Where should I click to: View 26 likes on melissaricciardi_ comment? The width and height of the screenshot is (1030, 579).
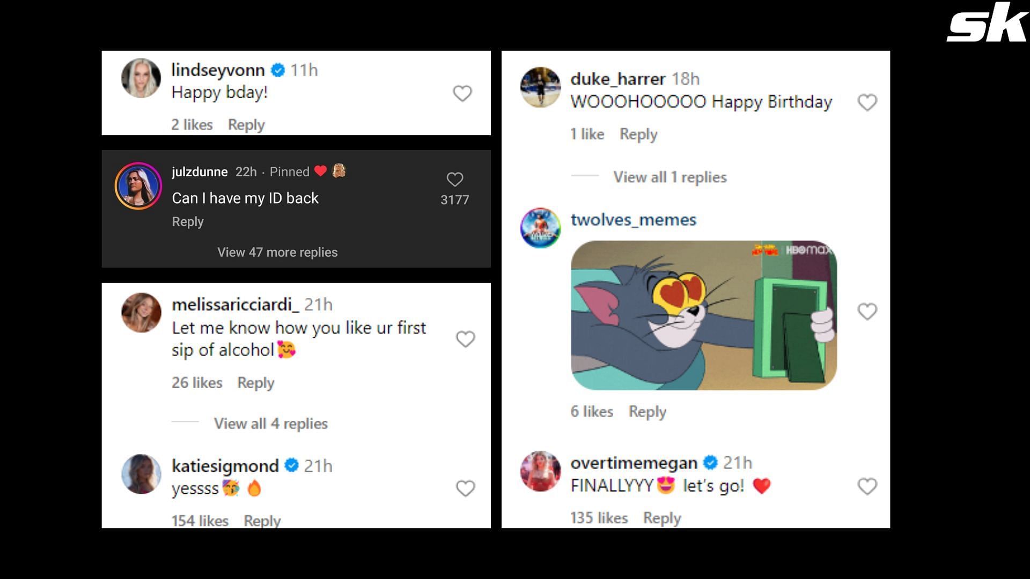[197, 383]
